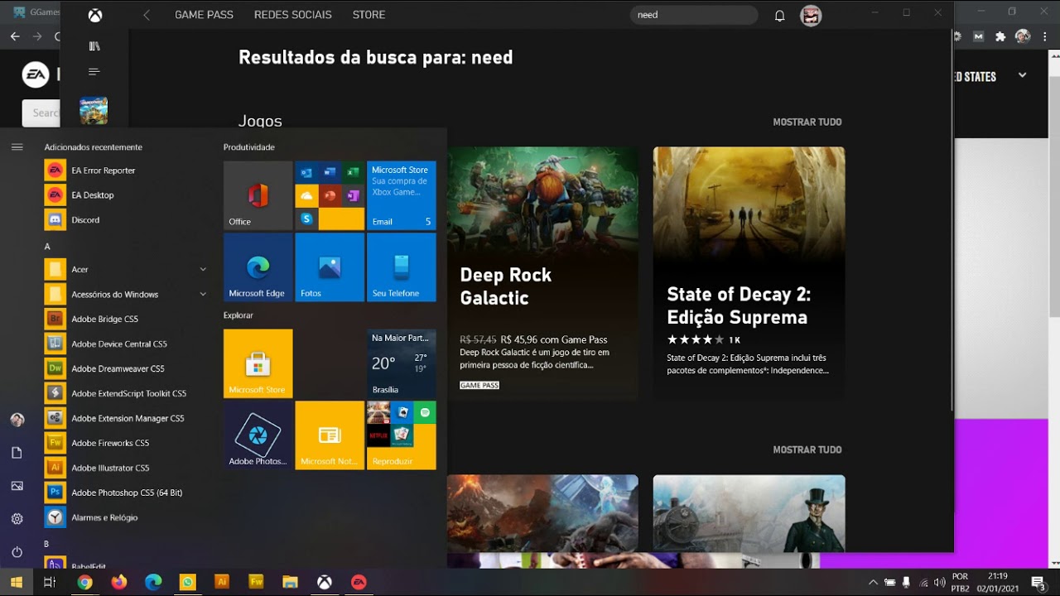Expand United States dropdown in browser

coord(1022,75)
